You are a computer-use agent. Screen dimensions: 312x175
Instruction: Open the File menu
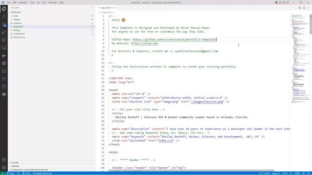click(9, 2)
